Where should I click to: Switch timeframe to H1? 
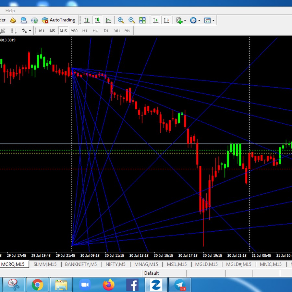tap(85, 31)
